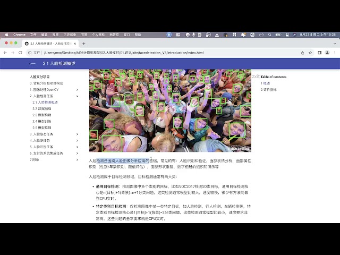Click the share page icon in address bar
This screenshot has height=255, width=340.
303,53
